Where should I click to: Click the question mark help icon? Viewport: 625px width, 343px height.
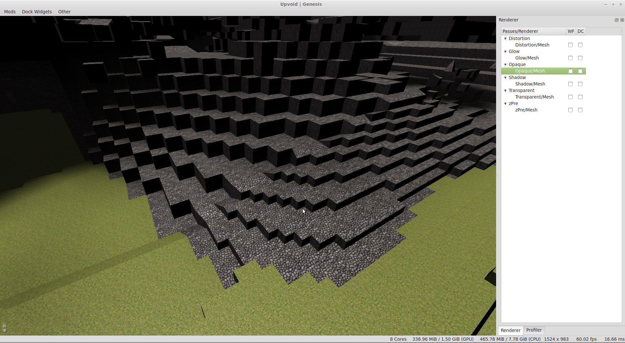pos(4,331)
